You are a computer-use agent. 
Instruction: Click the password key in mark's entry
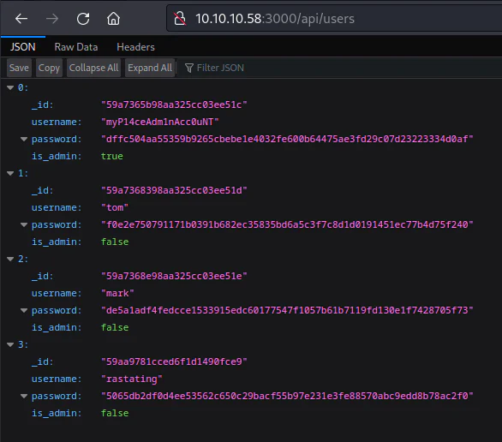point(57,310)
